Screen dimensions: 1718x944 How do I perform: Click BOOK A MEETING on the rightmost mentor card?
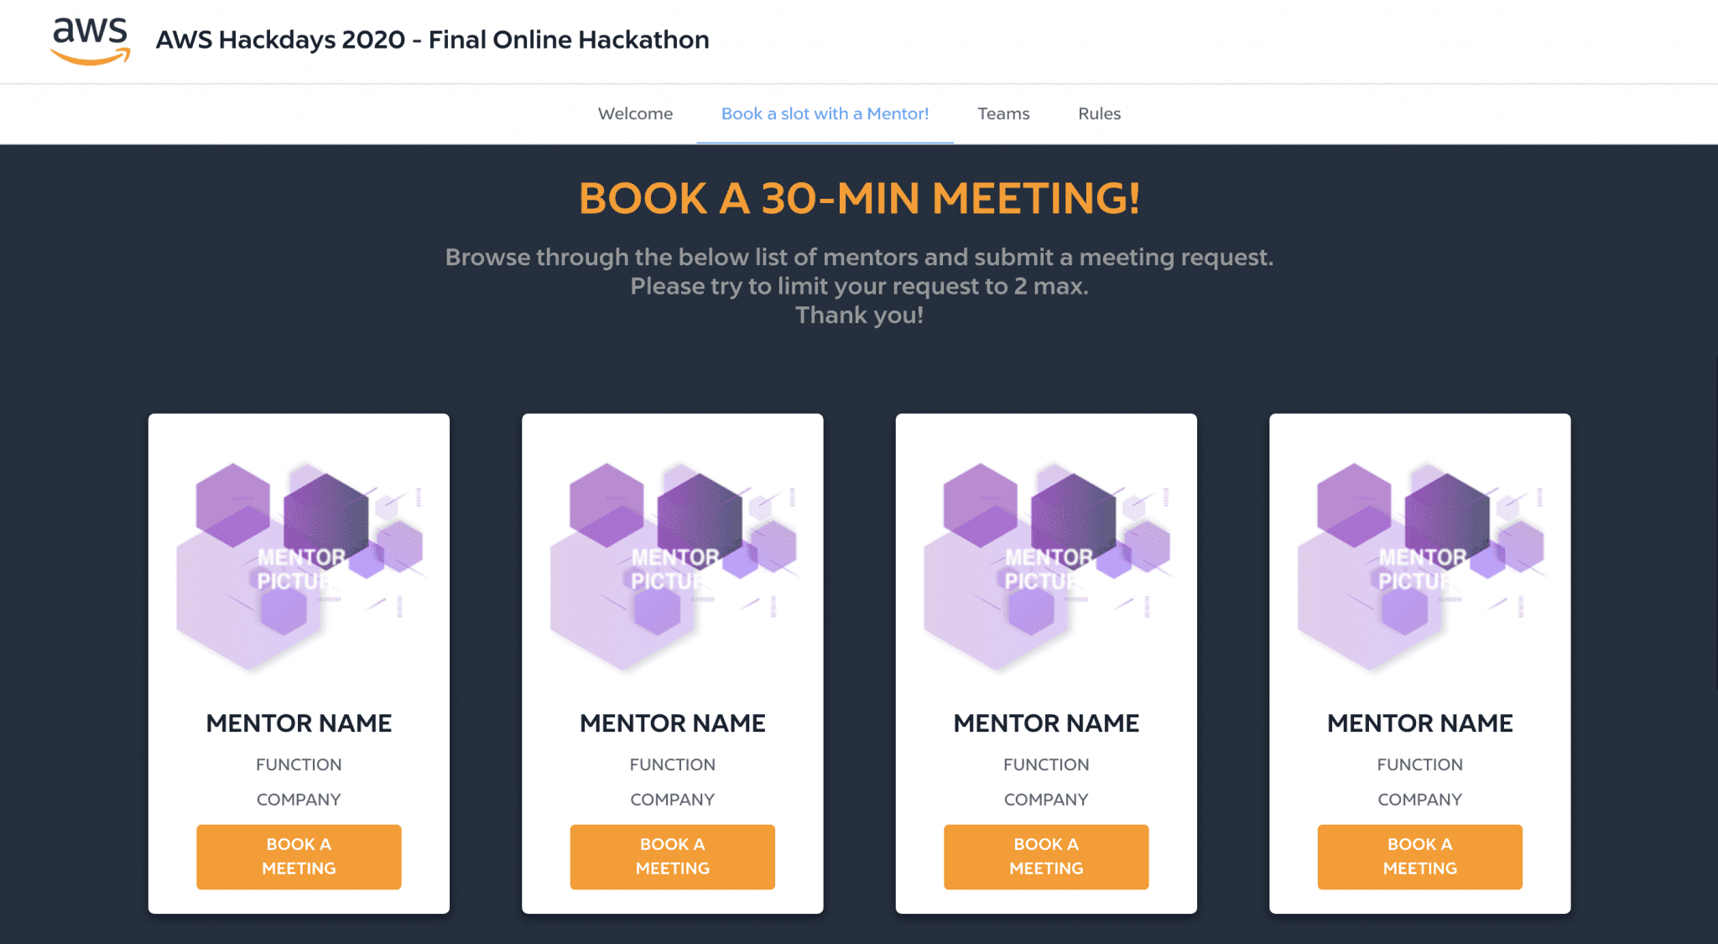click(x=1419, y=857)
